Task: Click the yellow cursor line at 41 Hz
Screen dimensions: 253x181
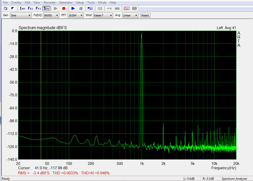Action: (x=41, y=95)
